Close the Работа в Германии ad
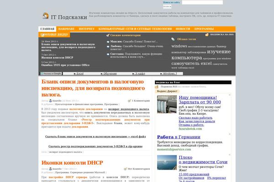The image size is (274, 182). (230, 134)
